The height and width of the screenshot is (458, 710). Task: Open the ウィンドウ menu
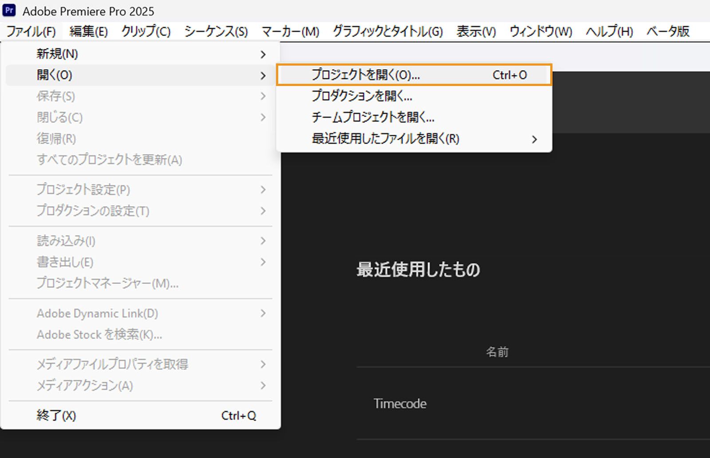pos(540,31)
